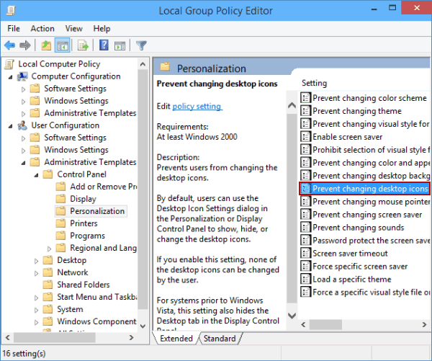This screenshot has height=361, width=432.
Task: Click the Forward arrow toolbar icon
Action: pyautogui.click(x=25, y=45)
